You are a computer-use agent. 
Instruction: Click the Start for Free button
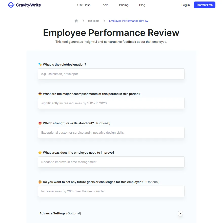point(205,5)
